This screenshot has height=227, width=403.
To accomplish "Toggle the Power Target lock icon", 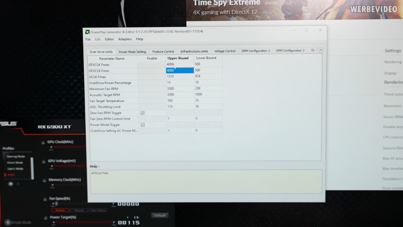I will (x=46, y=218).
